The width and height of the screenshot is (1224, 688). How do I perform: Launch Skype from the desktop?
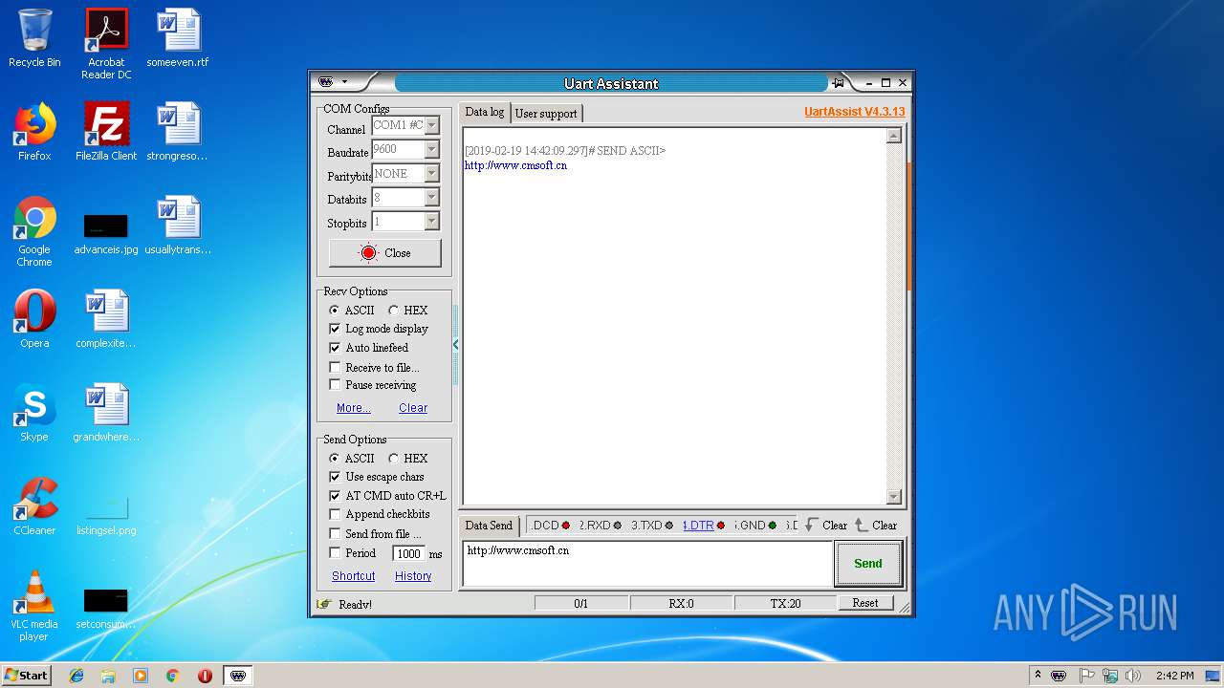tap(34, 413)
